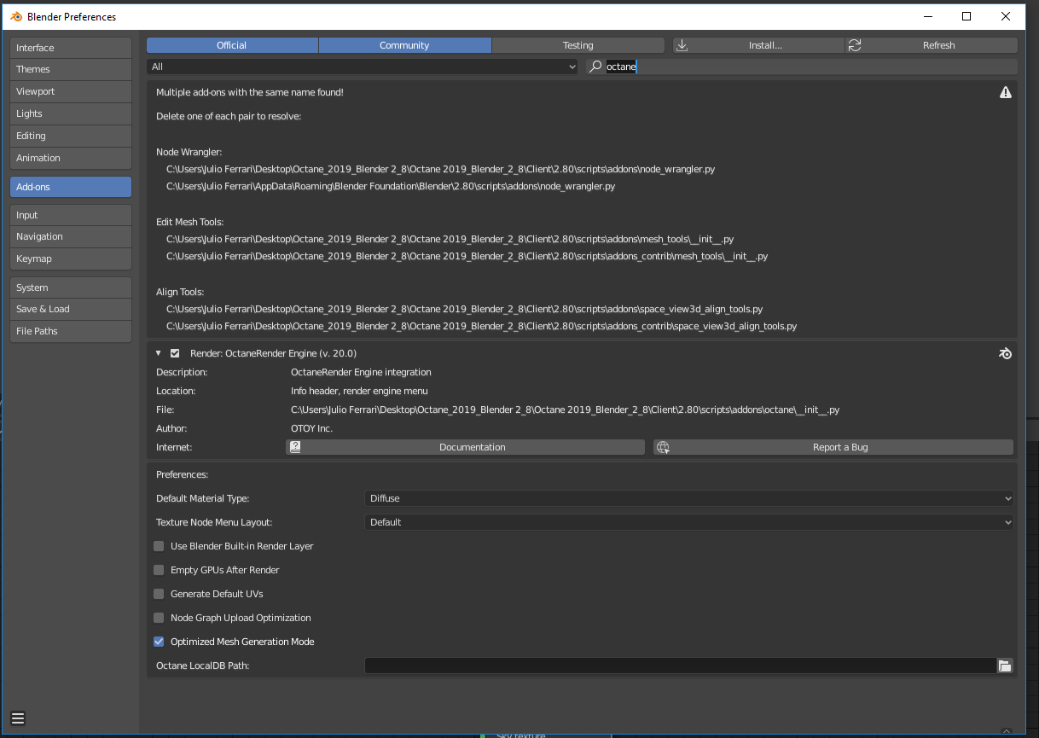
Task: Open the Animation preferences section
Action: pos(71,158)
